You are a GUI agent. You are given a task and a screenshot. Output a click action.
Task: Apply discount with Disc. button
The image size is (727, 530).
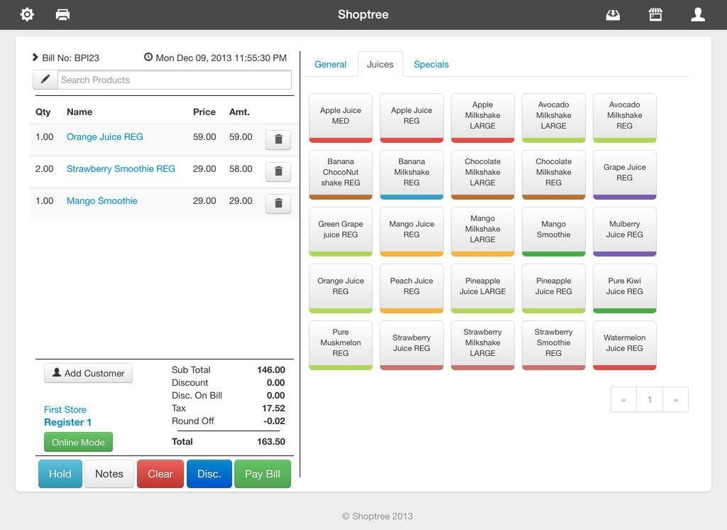[209, 474]
